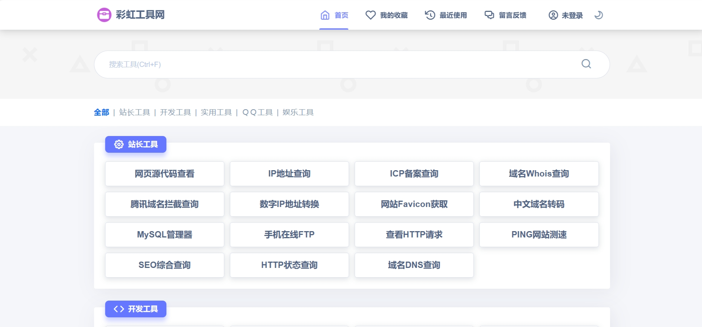Click the clock history icon for 最近使用

pyautogui.click(x=430, y=15)
